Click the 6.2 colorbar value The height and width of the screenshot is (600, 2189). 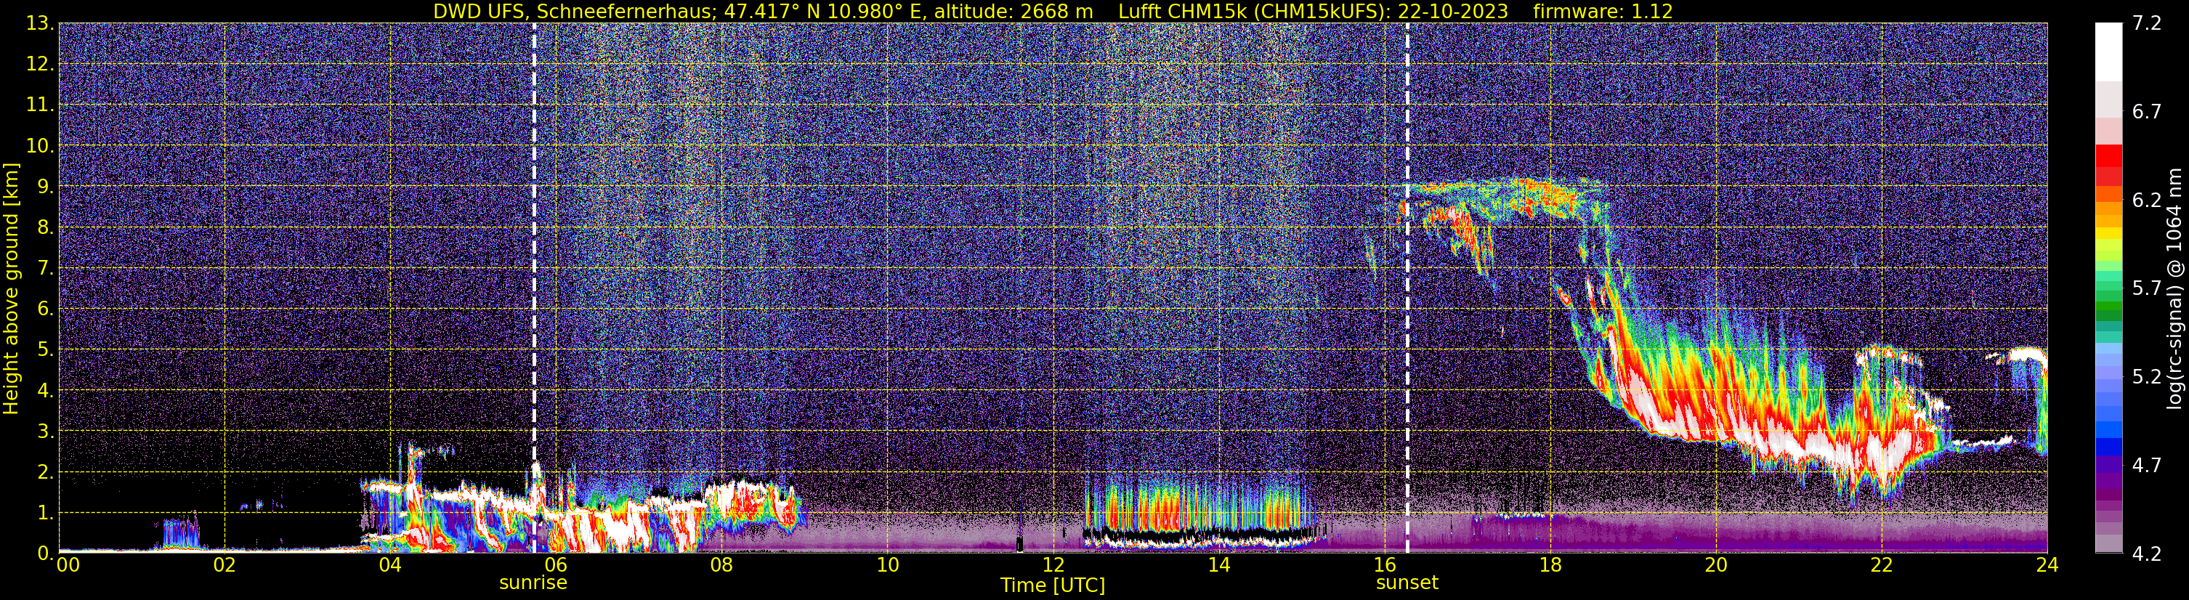(2147, 200)
